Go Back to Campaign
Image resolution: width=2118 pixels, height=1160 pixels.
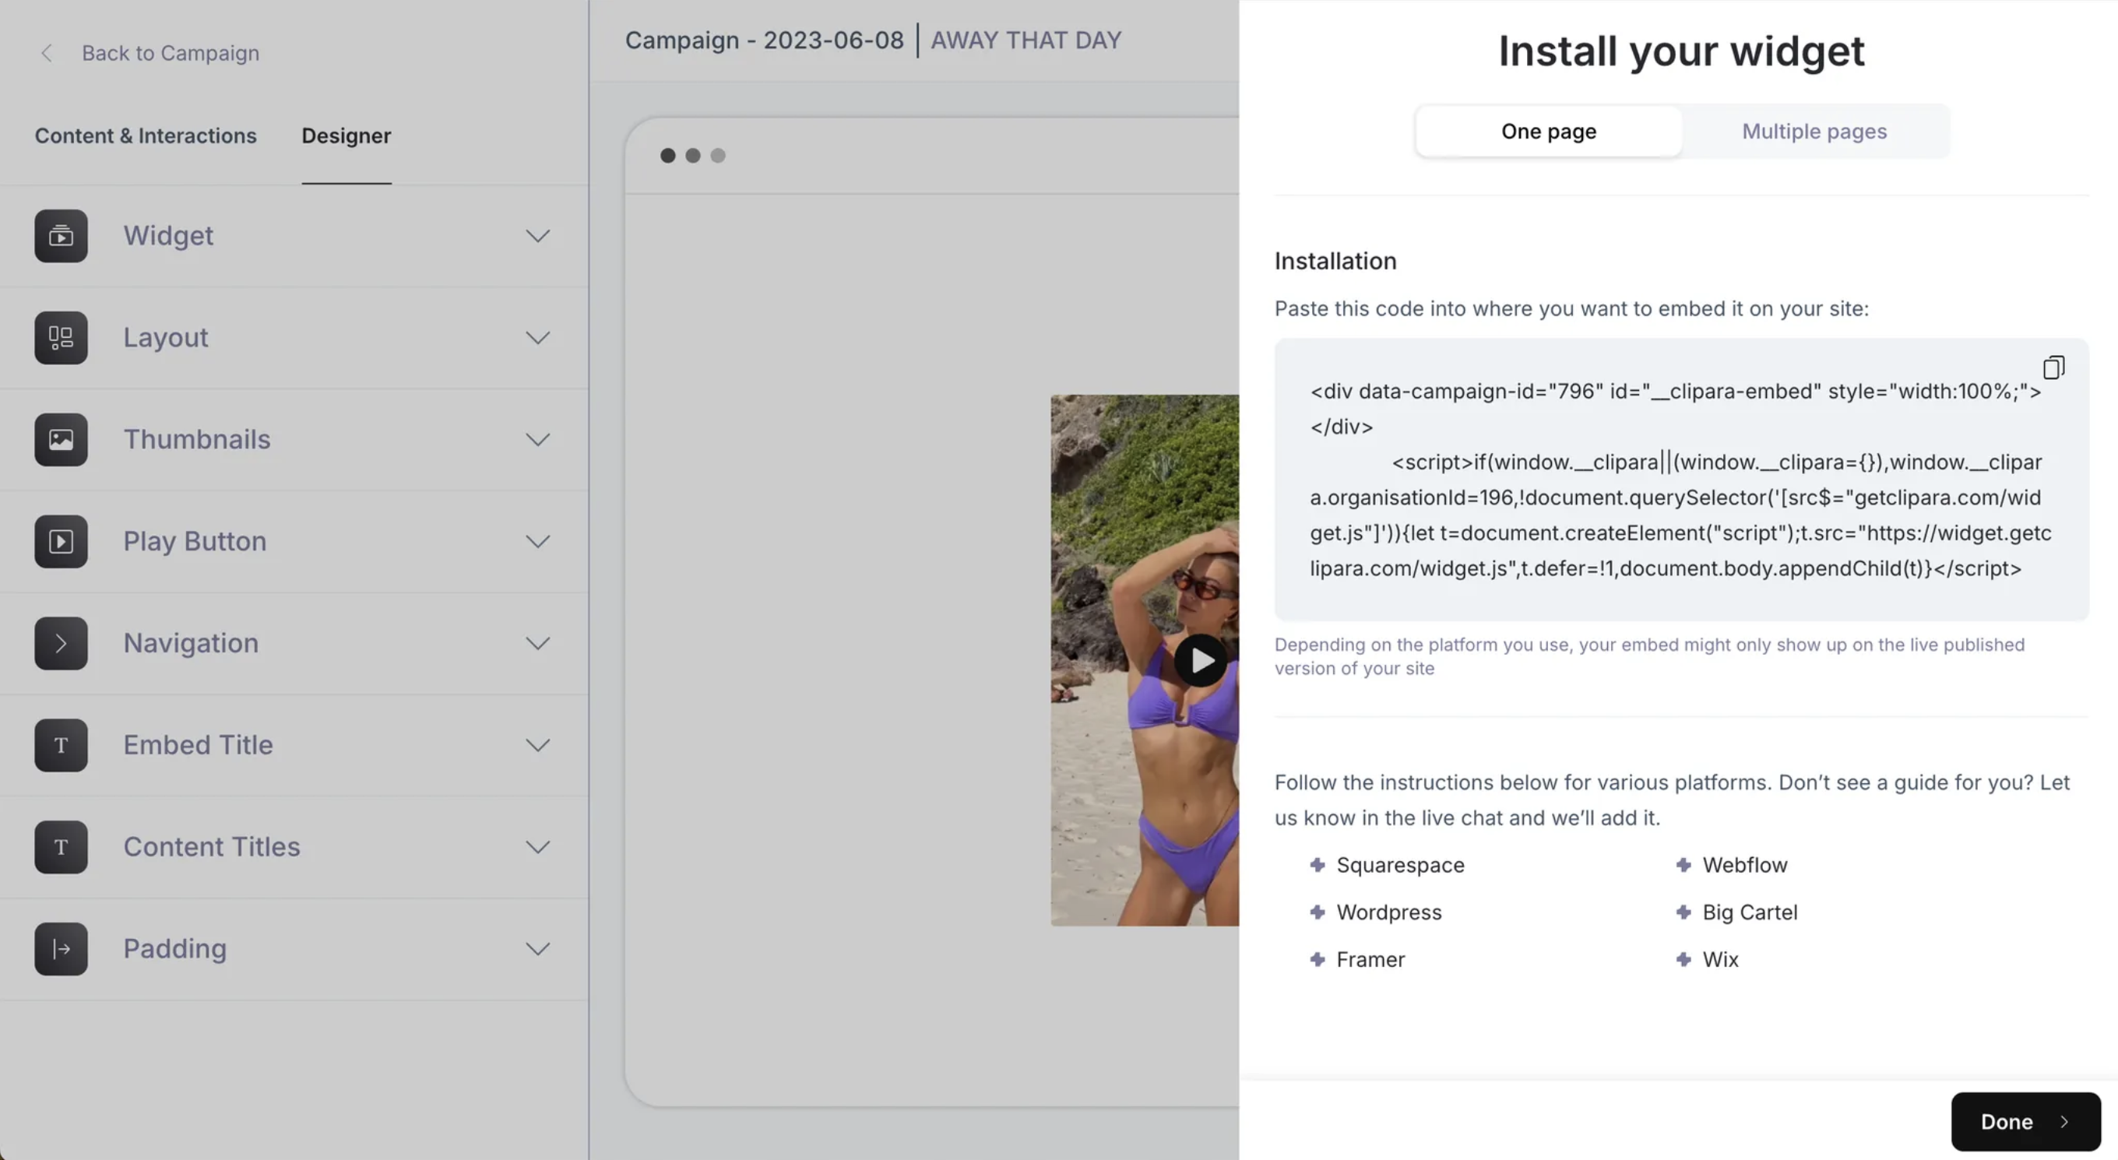[x=171, y=54]
